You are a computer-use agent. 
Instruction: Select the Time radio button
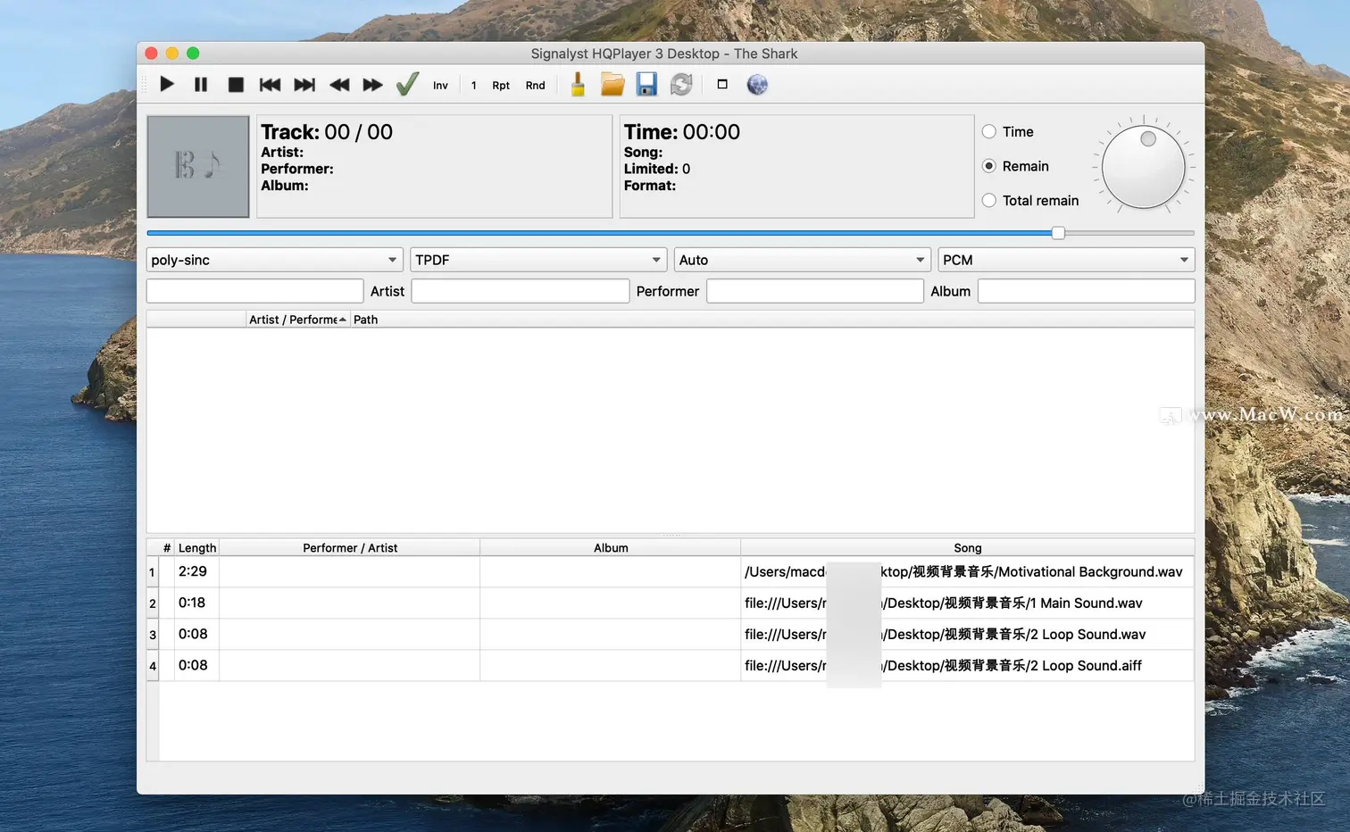pyautogui.click(x=989, y=131)
